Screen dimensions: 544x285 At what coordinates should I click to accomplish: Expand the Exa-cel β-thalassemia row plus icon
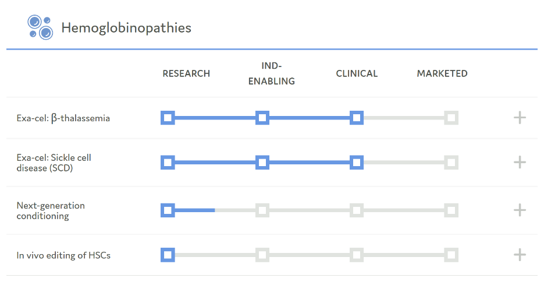click(x=520, y=118)
